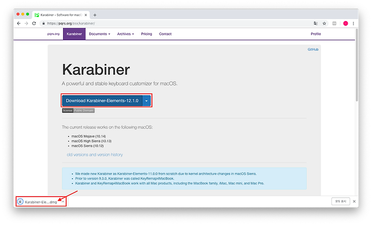Open the Profile link in navbar

[316, 34]
